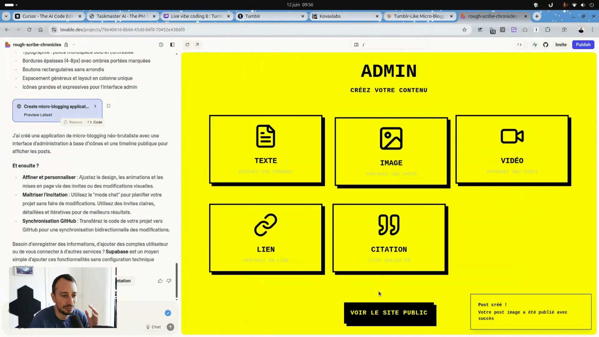Expand the Create micro-blogging application card
This screenshot has width=599, height=337.
[x=95, y=106]
